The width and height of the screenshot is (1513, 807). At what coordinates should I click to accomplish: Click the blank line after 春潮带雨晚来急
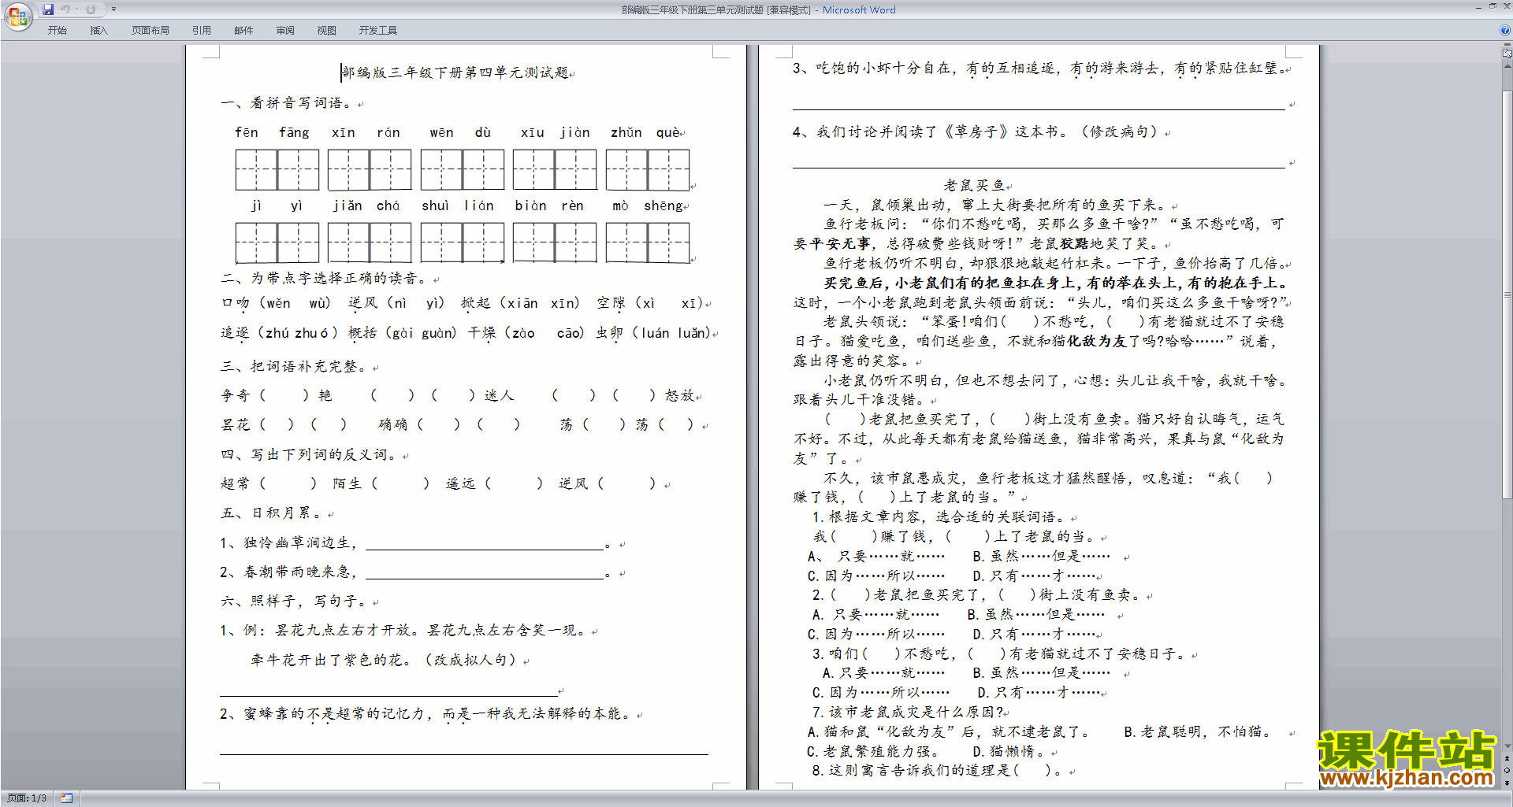pyautogui.click(x=484, y=574)
